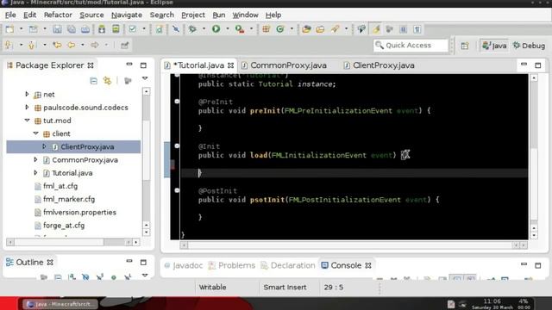
Task: Switch to CommonProxy.java editor tab
Action: point(288,65)
